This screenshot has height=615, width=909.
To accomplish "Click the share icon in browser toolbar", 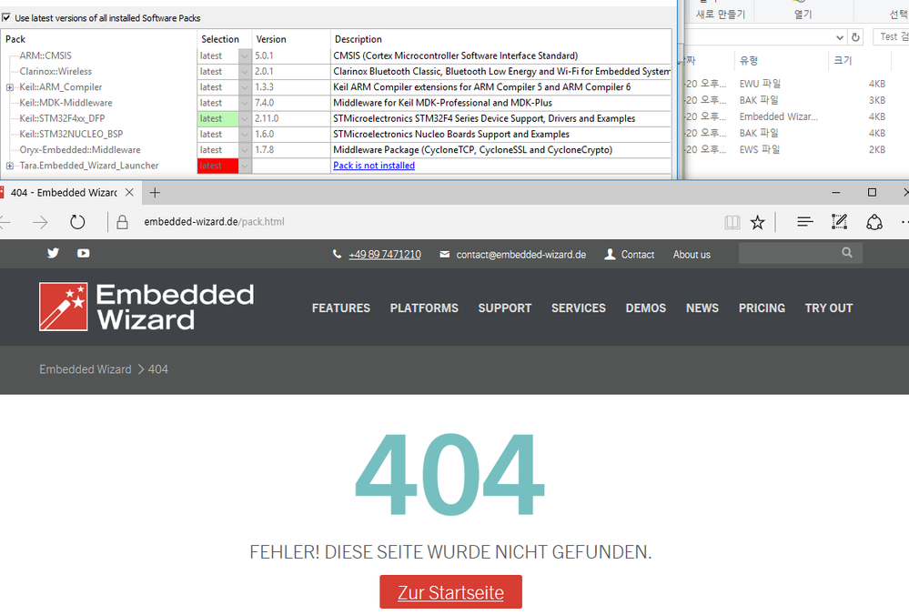I will (x=874, y=222).
